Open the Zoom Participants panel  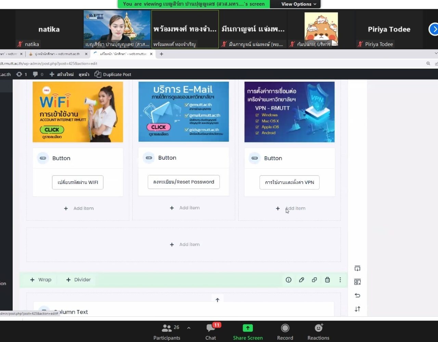167,332
